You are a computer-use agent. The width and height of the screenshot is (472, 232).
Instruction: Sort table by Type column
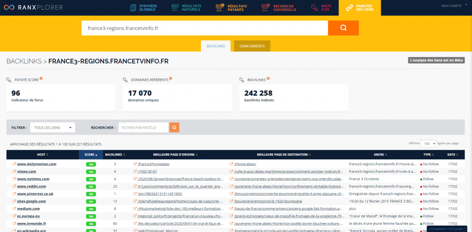[428, 154]
